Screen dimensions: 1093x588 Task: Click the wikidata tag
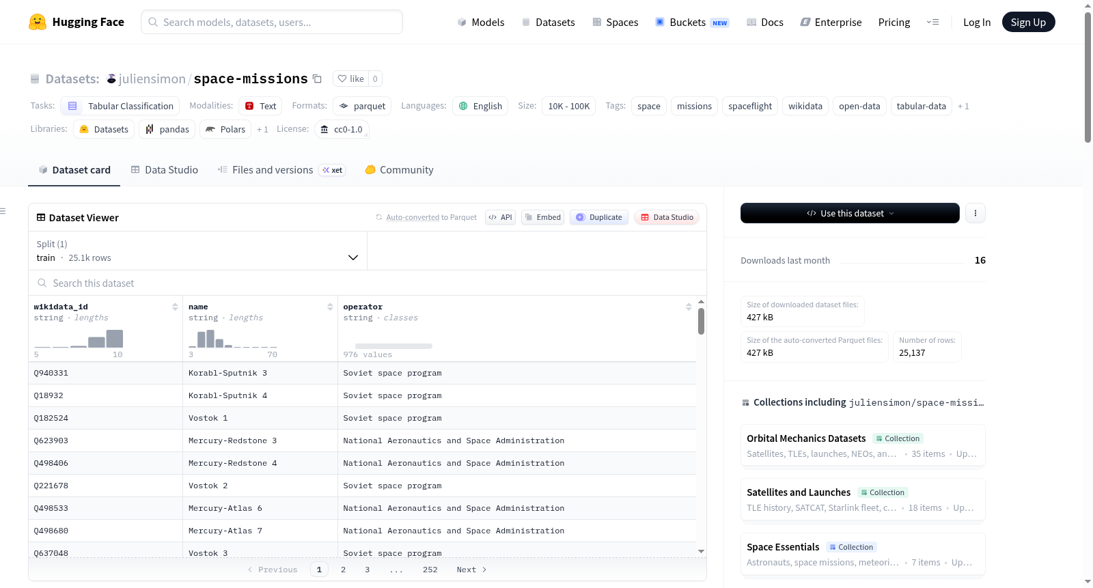805,106
